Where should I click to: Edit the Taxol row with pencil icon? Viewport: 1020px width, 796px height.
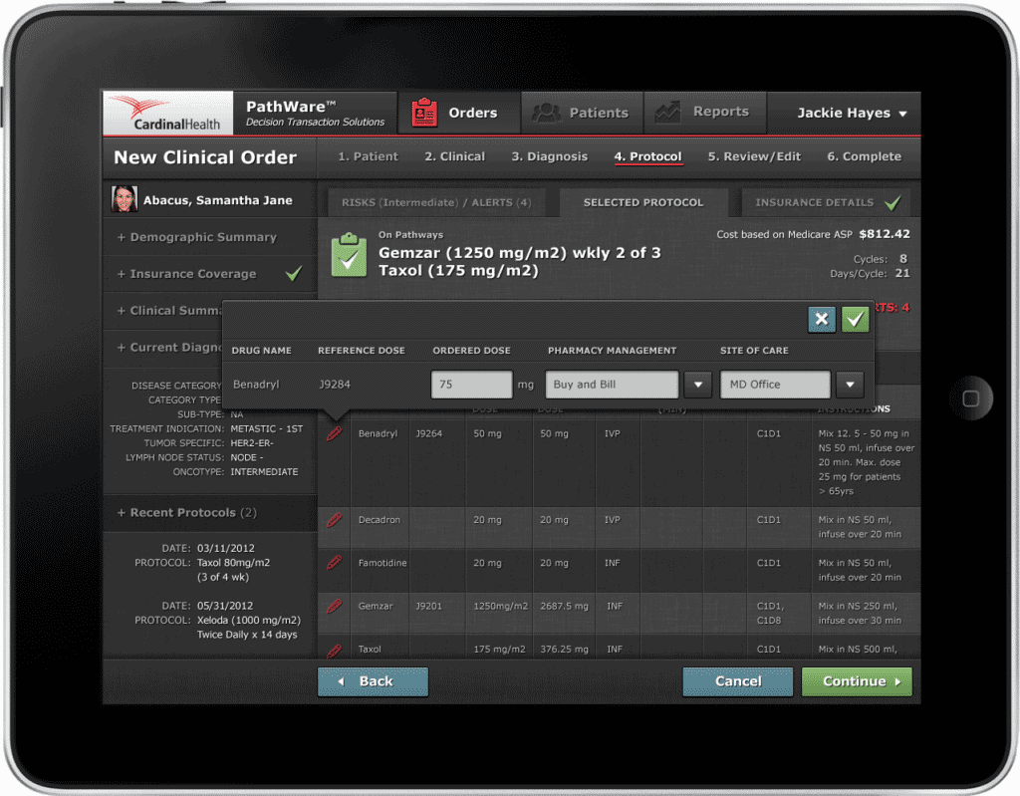click(x=335, y=650)
